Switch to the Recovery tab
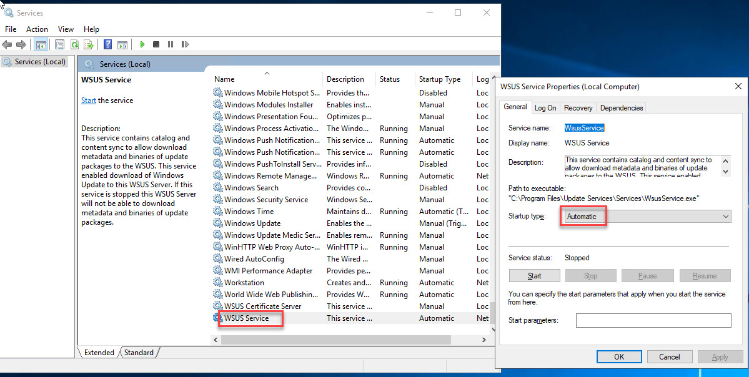The height and width of the screenshot is (377, 749). tap(578, 108)
